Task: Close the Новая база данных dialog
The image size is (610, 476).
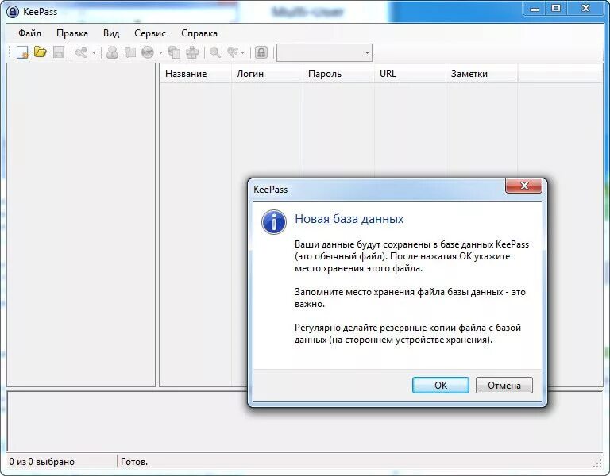Action: click(523, 186)
